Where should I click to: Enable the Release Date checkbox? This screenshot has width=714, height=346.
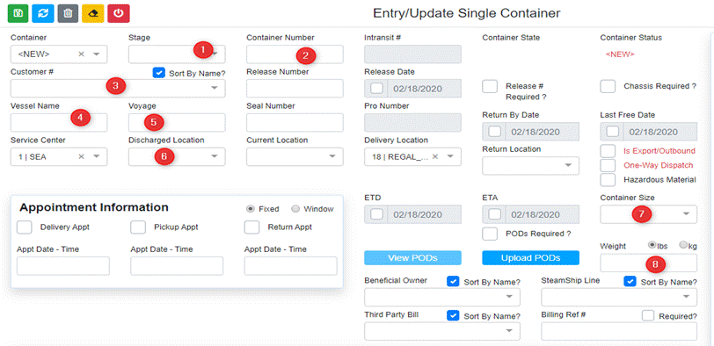coord(376,88)
